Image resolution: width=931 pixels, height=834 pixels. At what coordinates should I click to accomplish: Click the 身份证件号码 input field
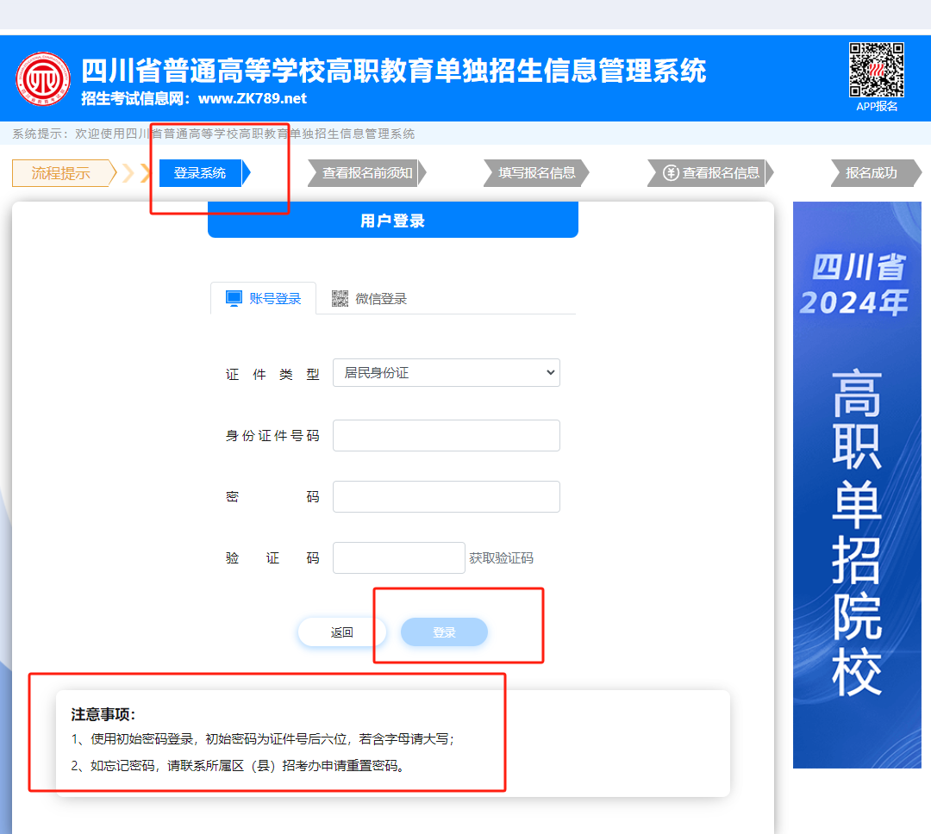coord(446,435)
